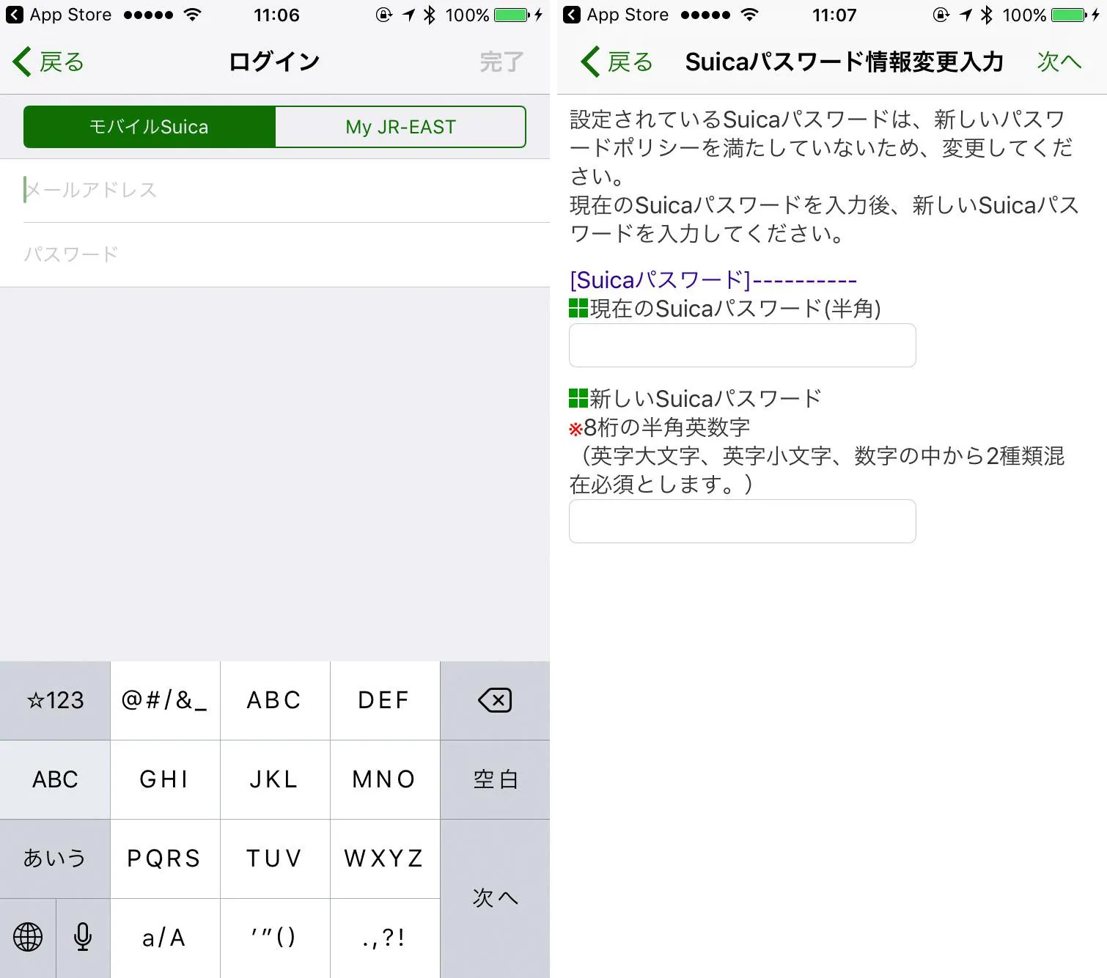The image size is (1107, 978).
Task: Tap the ログイン title
Action: coord(274,62)
